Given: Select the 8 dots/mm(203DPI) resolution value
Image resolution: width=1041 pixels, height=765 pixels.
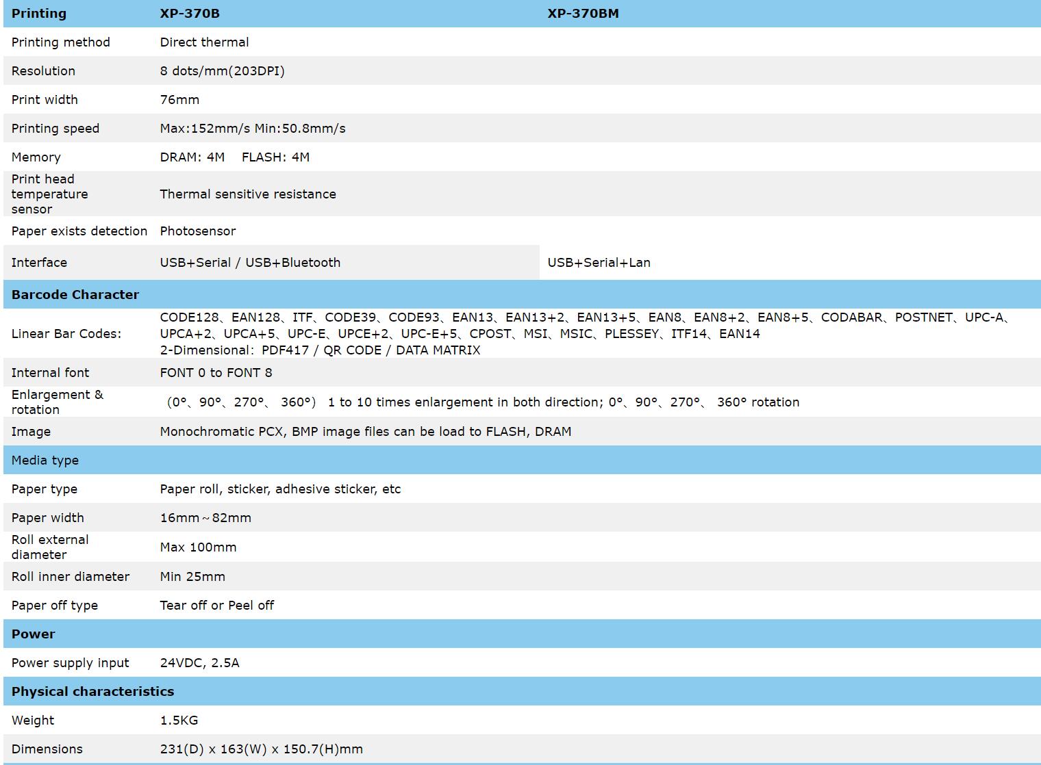Looking at the screenshot, I should click(x=222, y=71).
